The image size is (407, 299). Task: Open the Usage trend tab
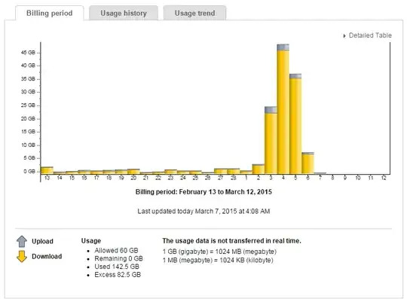click(194, 13)
